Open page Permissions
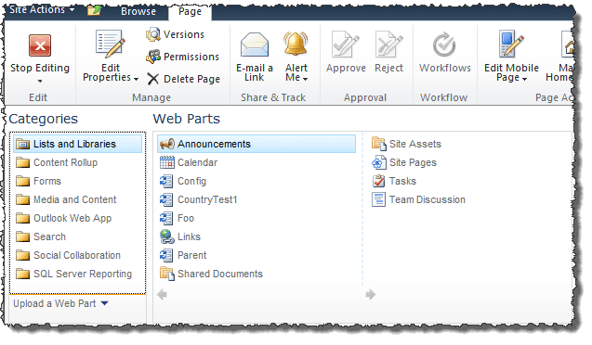 pyautogui.click(x=182, y=57)
